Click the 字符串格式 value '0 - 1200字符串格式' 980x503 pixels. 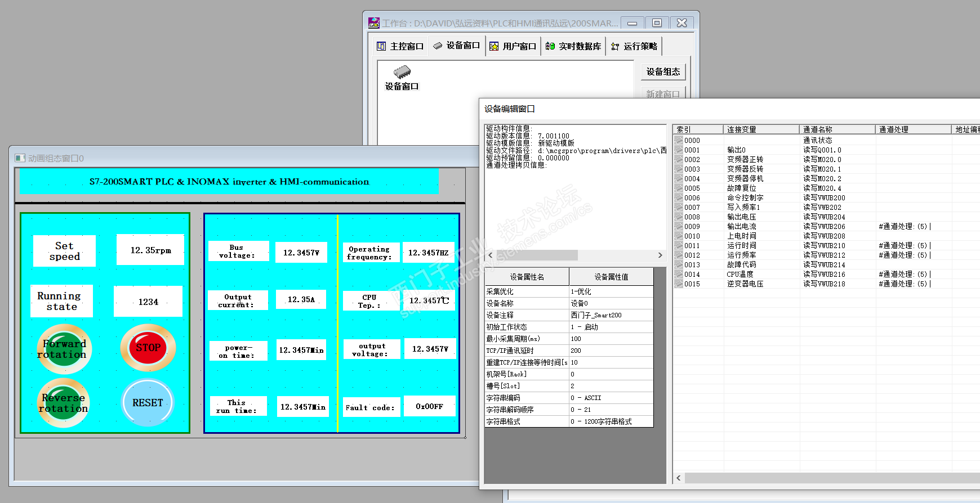[x=611, y=421]
